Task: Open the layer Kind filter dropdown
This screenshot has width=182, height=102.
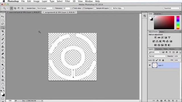Action: click(154, 52)
